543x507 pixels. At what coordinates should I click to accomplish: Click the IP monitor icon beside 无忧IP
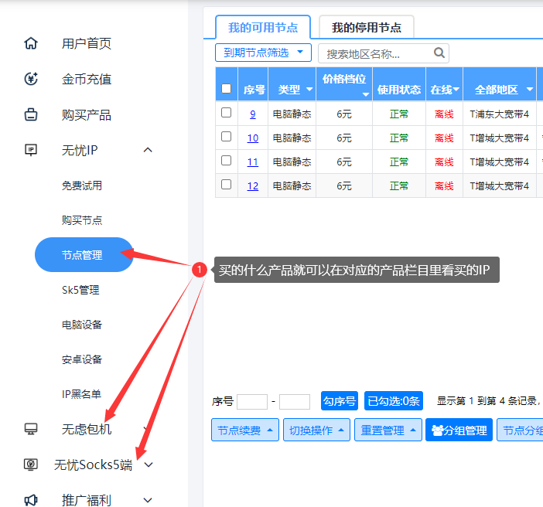(31, 150)
